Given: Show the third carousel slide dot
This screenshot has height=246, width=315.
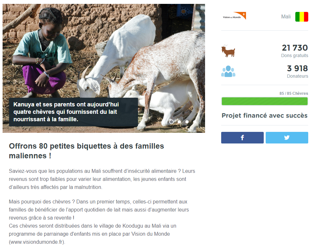Looking at the screenshot, I should tap(187, 122).
